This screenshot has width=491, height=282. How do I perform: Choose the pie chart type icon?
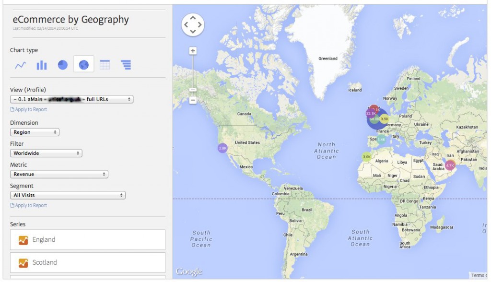click(x=63, y=65)
